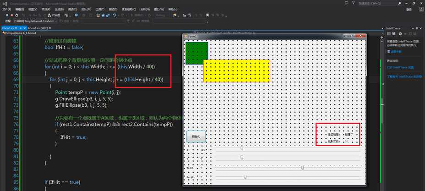Pin the IntelliTrace panel
Viewport: 425px width, 191px height.
pyautogui.click(x=417, y=28)
